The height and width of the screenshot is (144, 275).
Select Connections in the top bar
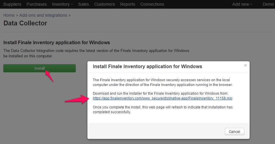point(152,4)
